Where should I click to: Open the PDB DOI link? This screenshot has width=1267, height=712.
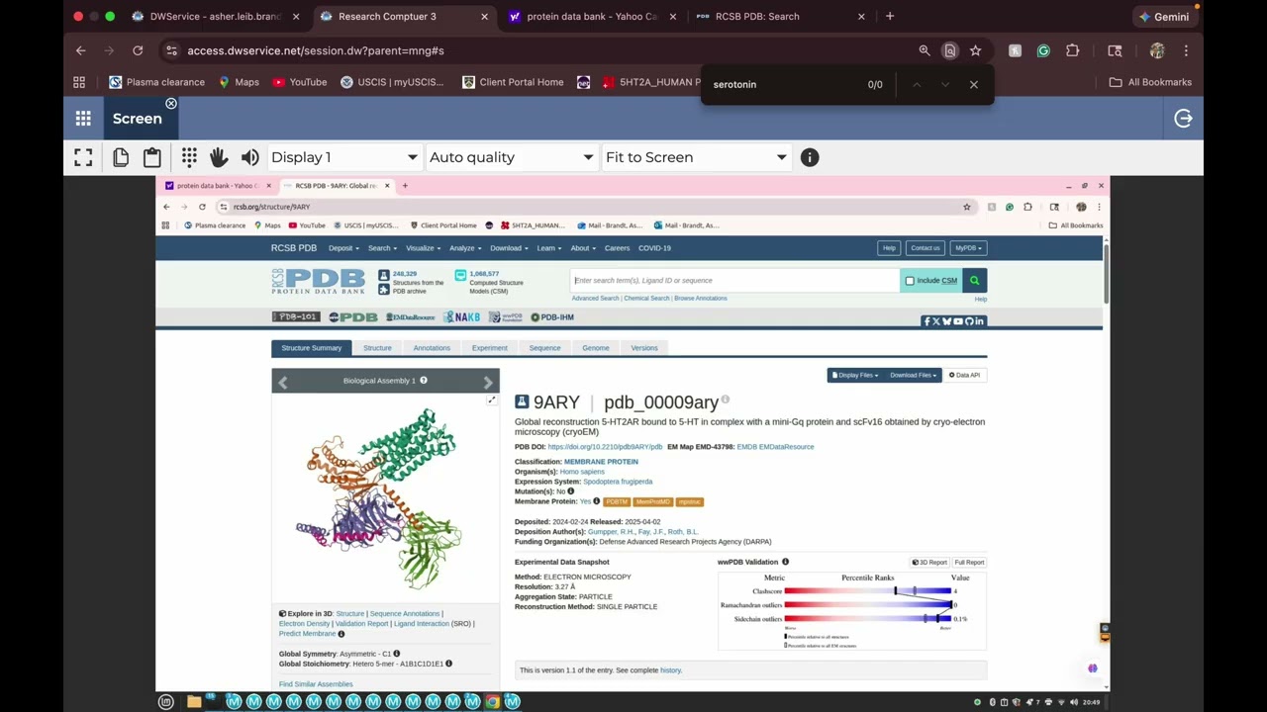[x=605, y=447]
